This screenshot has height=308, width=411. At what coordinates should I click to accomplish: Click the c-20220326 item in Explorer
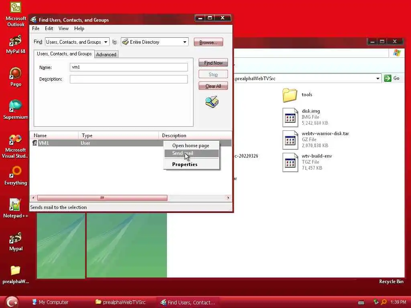pyautogui.click(x=246, y=156)
